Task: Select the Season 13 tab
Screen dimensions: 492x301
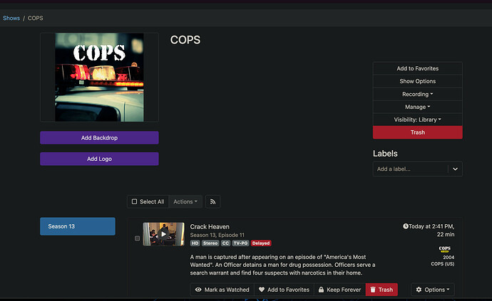Action: (x=78, y=226)
